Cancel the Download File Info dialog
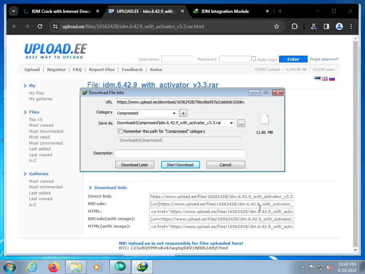365x274 pixels. (x=226, y=165)
